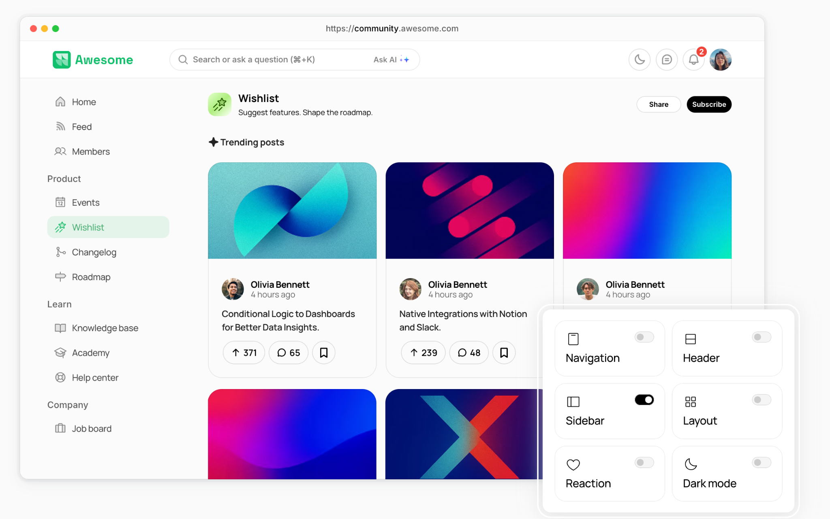The height and width of the screenshot is (519, 830).
Task: Enable the Header toggle switch
Action: pos(761,337)
